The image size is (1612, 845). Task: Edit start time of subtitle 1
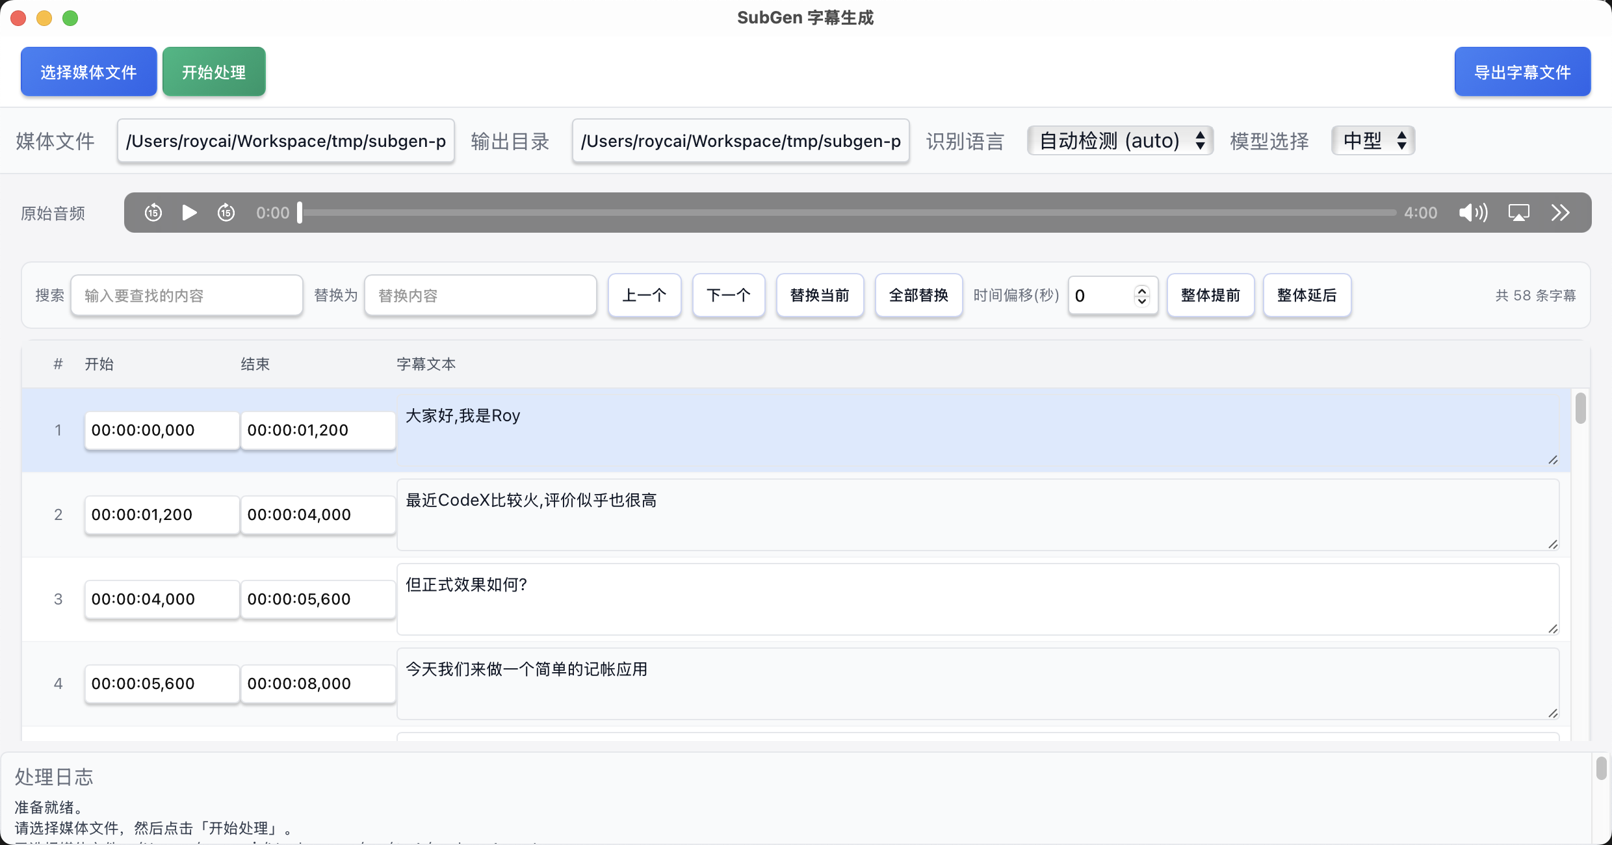click(x=161, y=430)
